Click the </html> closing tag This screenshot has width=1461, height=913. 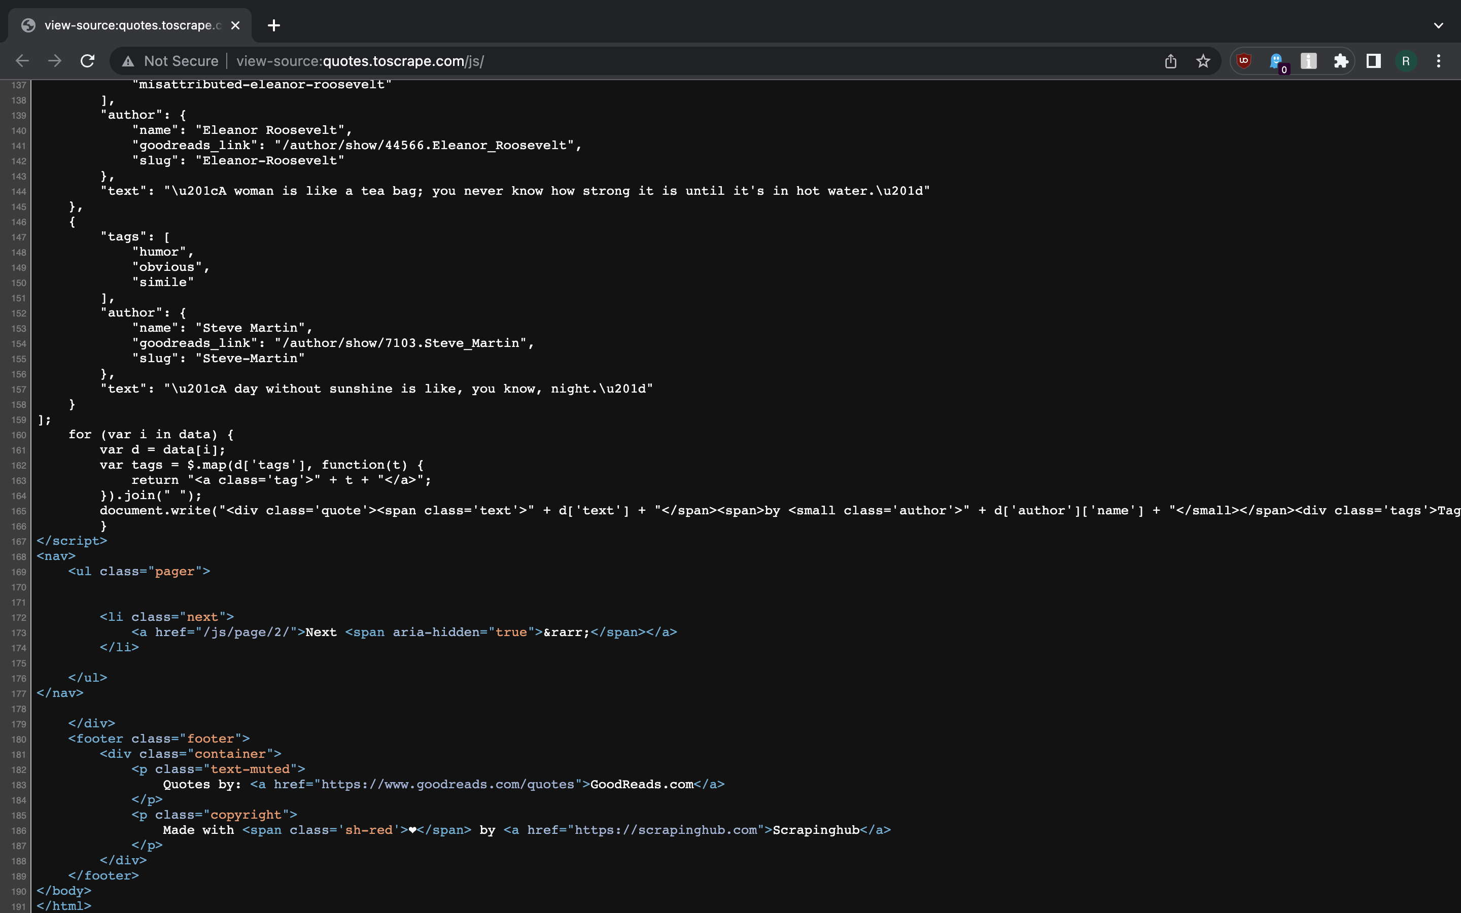point(64,906)
